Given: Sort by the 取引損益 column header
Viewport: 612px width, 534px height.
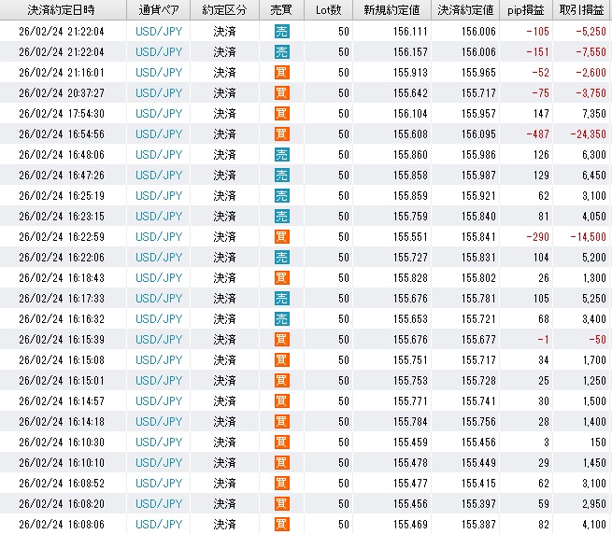Looking at the screenshot, I should 581,9.
